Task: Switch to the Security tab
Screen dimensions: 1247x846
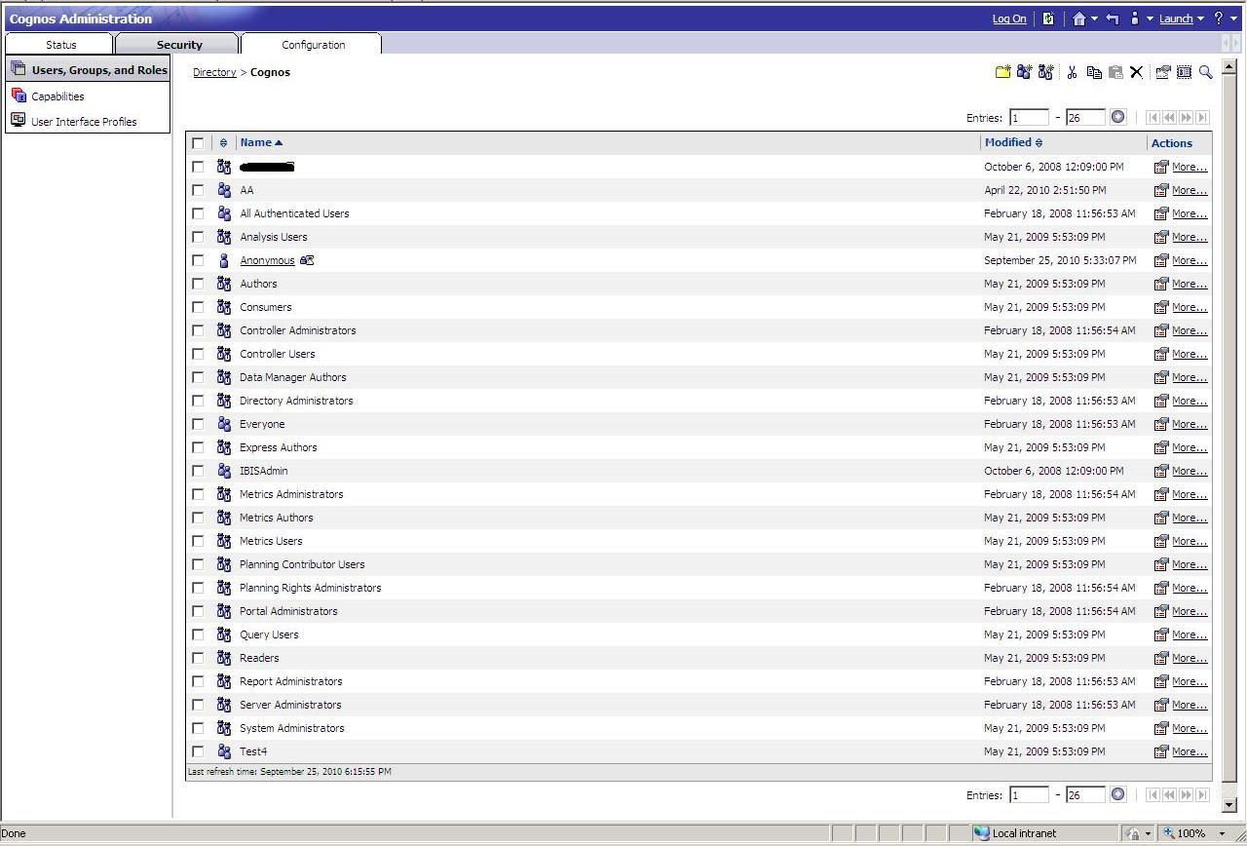Action: [178, 44]
